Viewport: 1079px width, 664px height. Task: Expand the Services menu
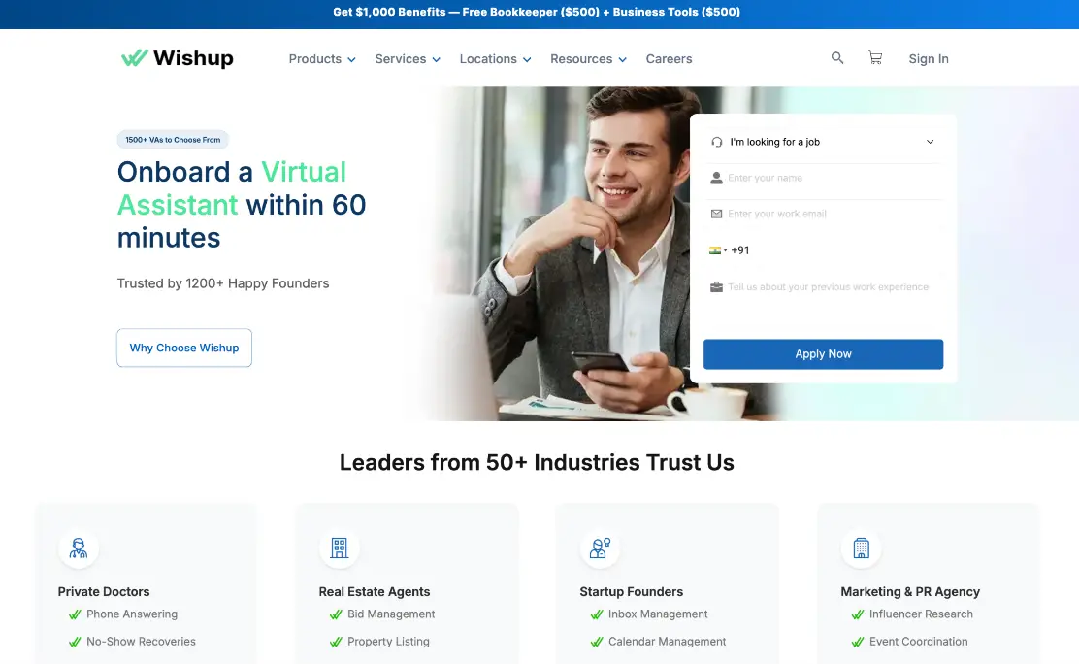pos(408,59)
